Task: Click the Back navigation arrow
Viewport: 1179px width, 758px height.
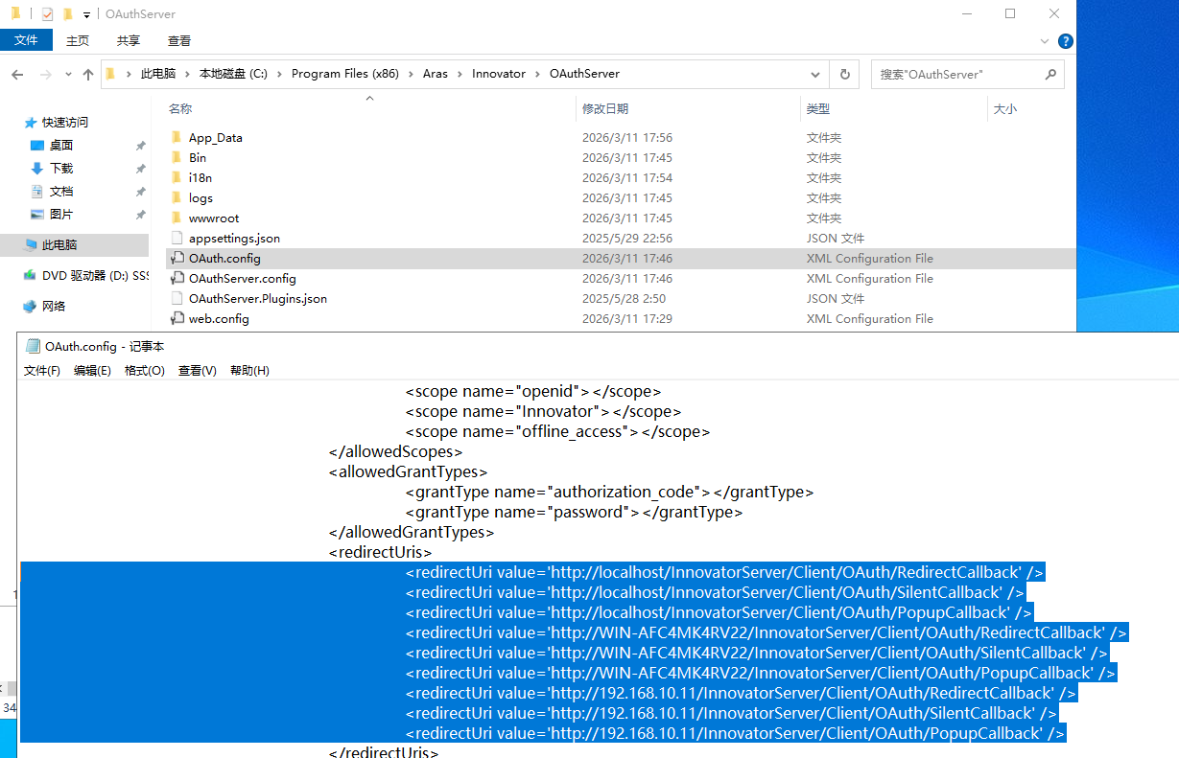Action: pyautogui.click(x=17, y=74)
